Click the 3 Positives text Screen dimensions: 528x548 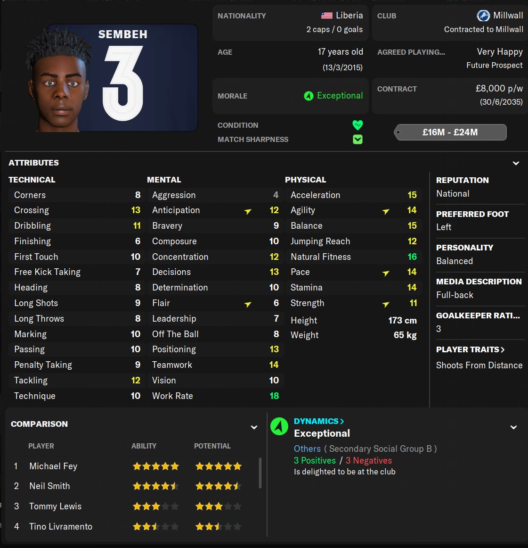(x=315, y=461)
